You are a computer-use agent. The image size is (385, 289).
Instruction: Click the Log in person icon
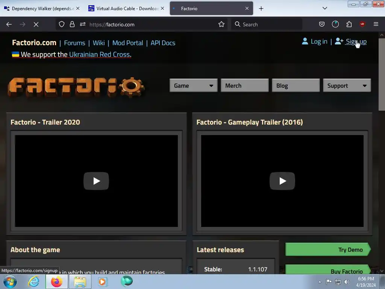click(x=305, y=41)
